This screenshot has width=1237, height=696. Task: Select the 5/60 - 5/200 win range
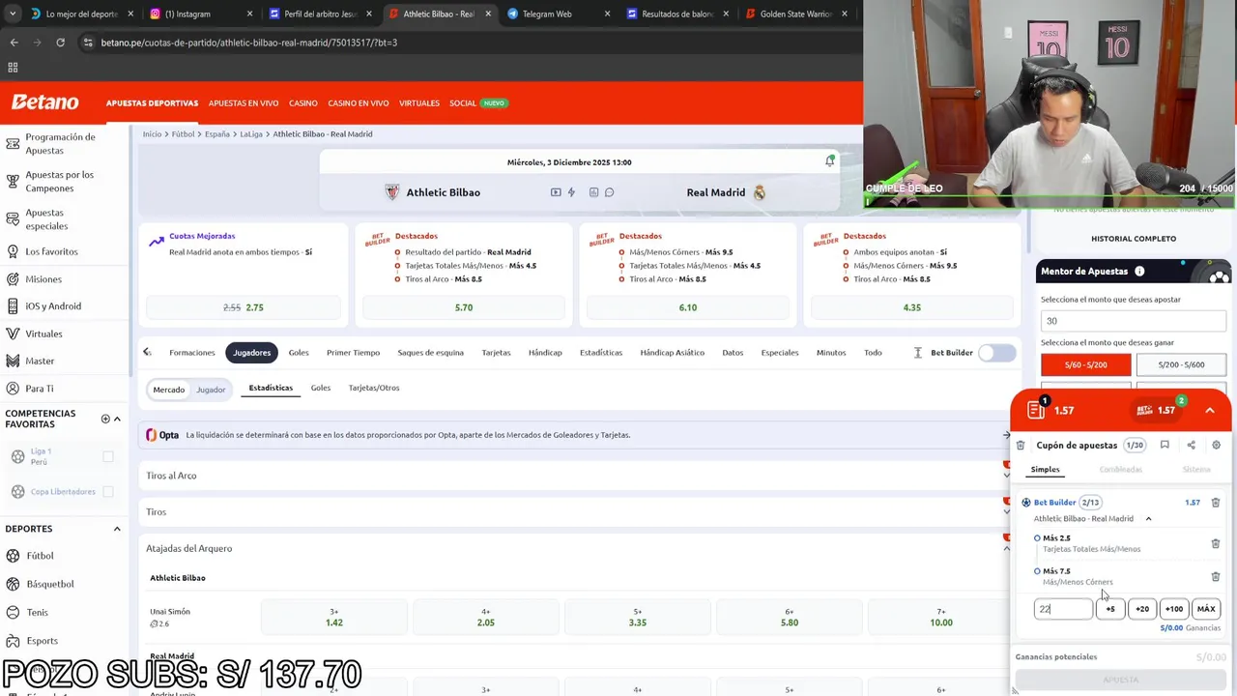pyautogui.click(x=1085, y=364)
